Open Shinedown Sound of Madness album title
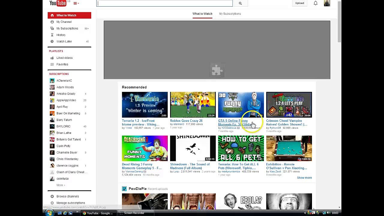The image size is (384, 216). click(x=190, y=166)
